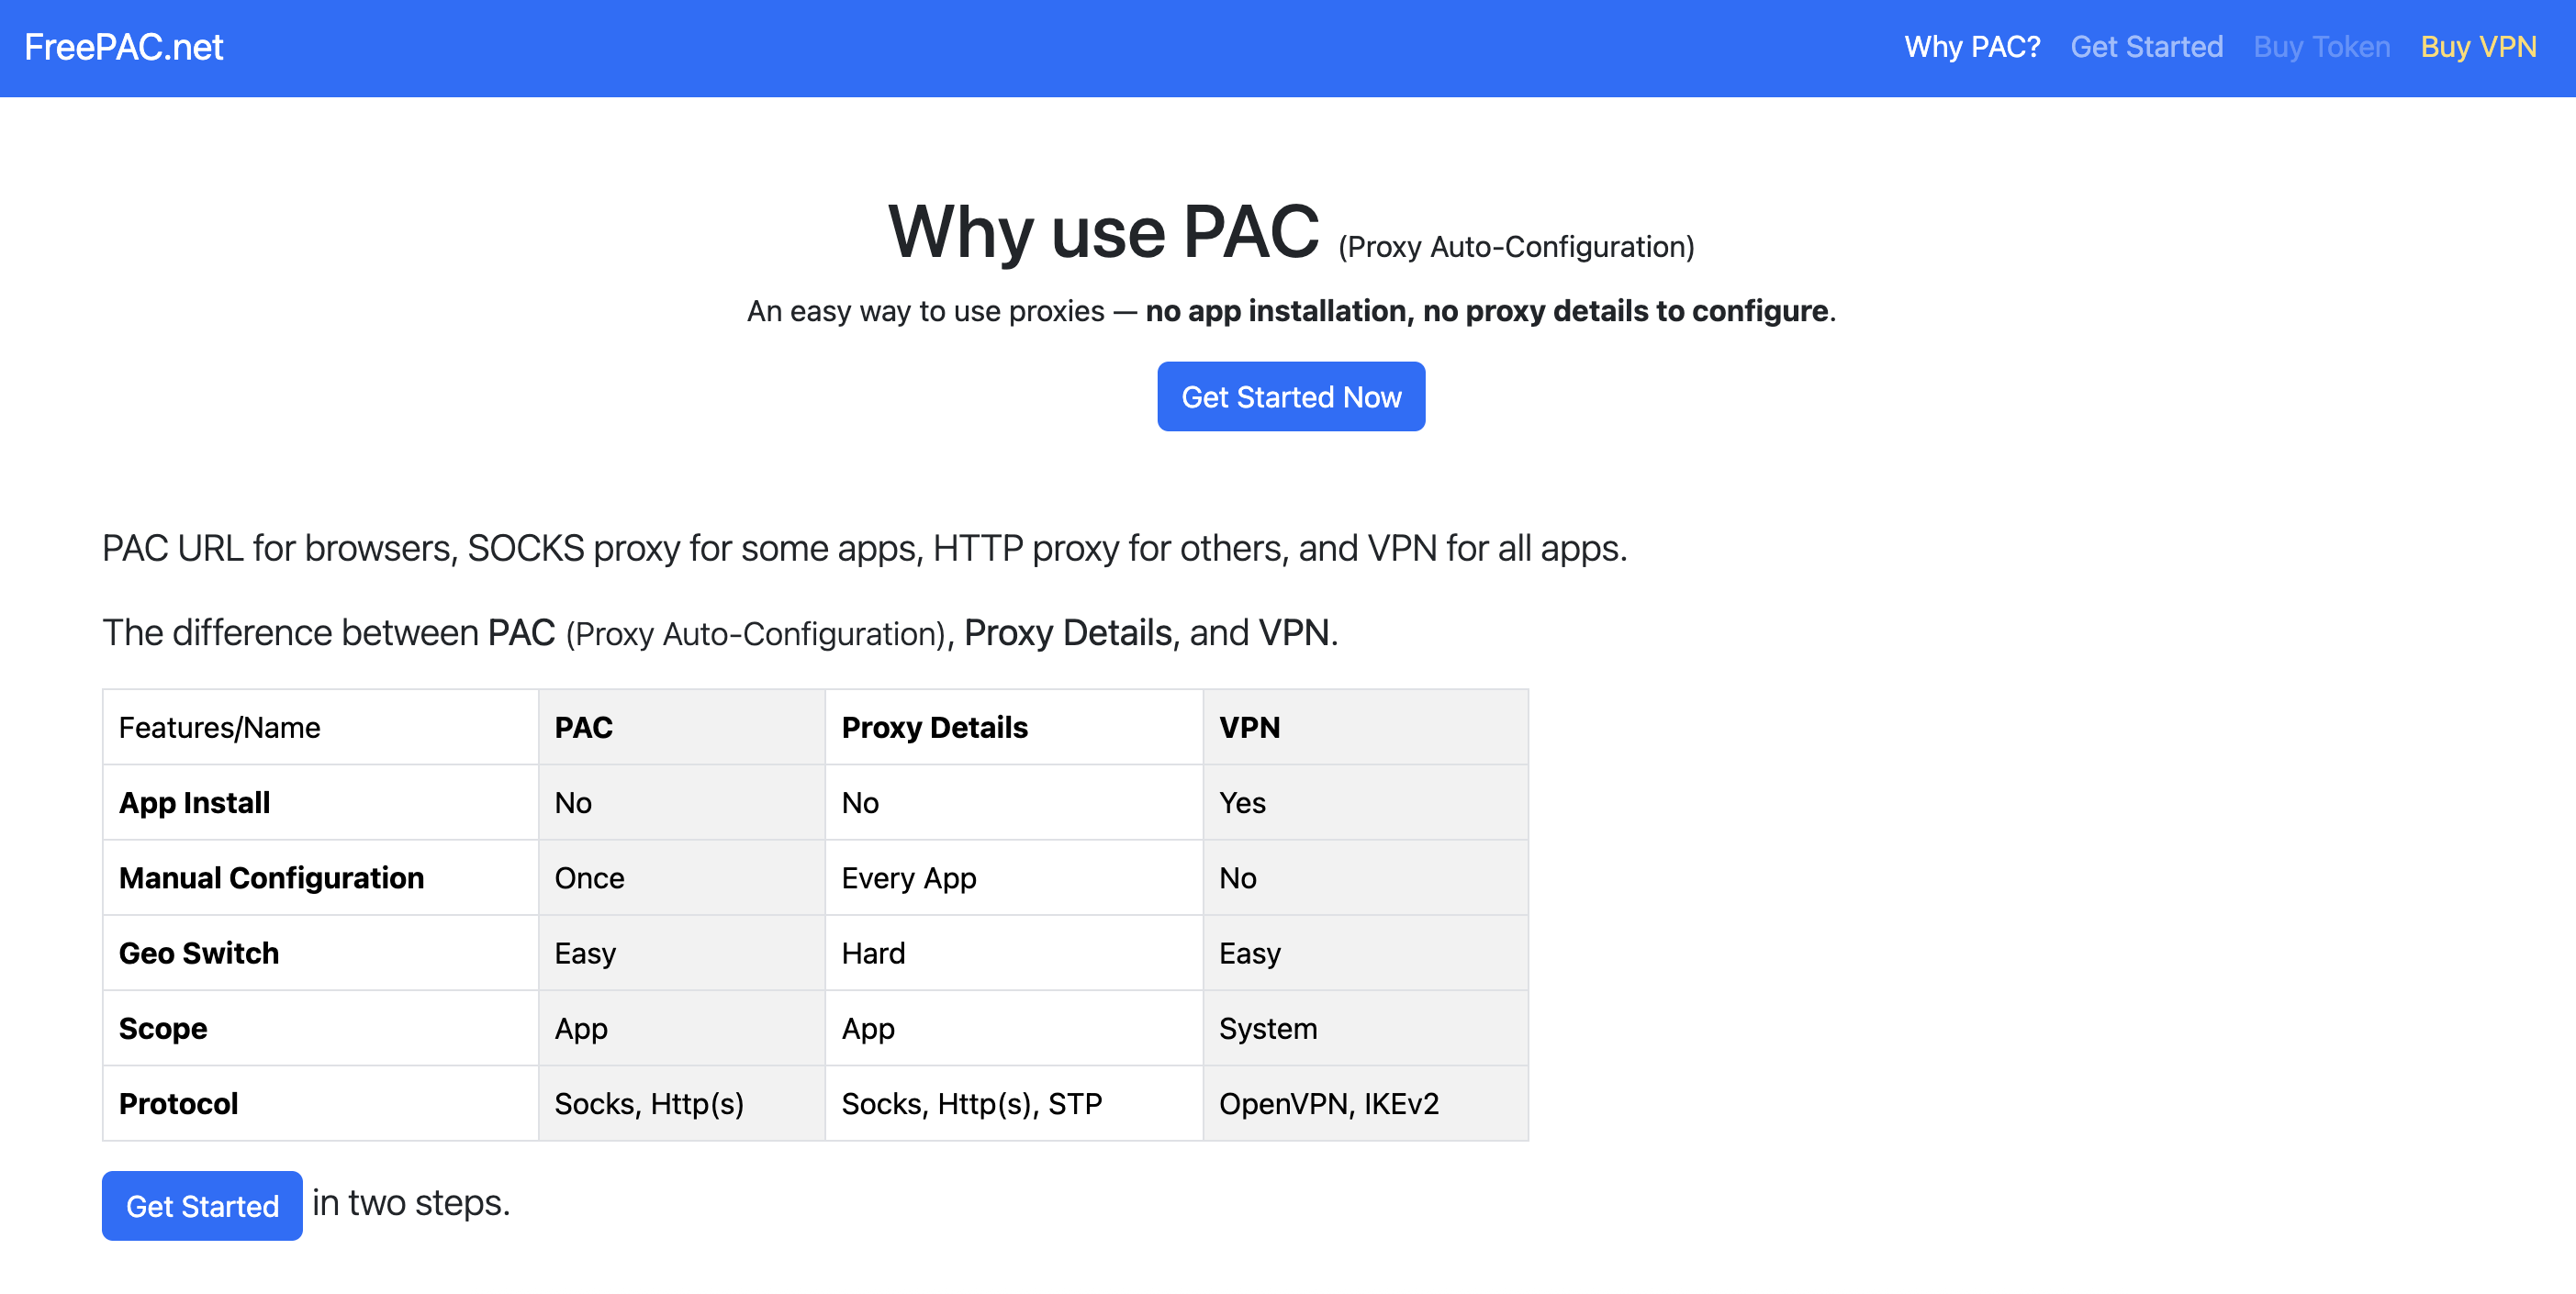Click the Features/Name header cell

(x=220, y=727)
